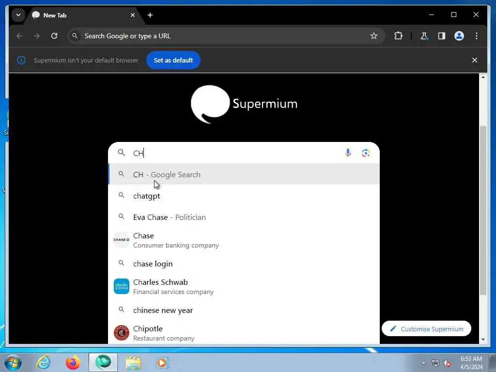Click the vertical scrollbar thumb
The width and height of the screenshot is (496, 372).
point(483,211)
